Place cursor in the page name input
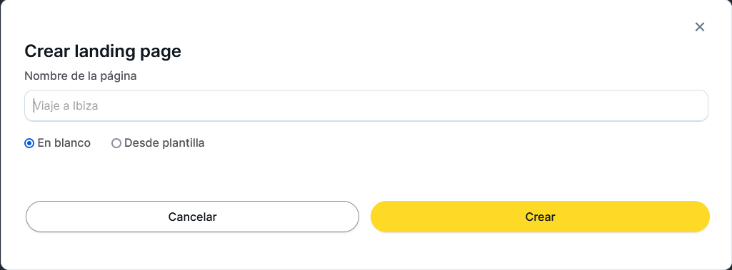 366,105
